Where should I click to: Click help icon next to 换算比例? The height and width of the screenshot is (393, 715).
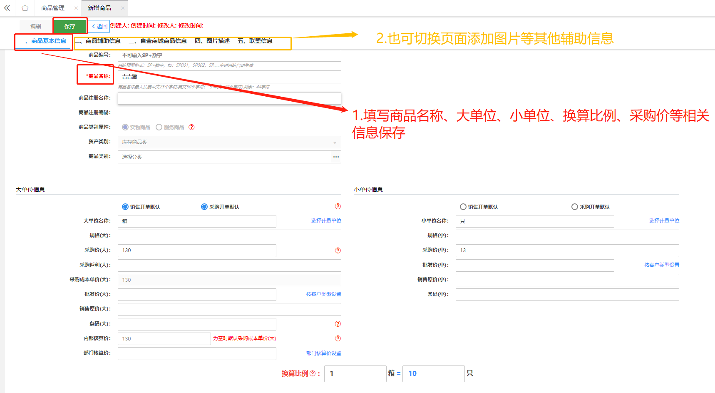(x=313, y=374)
